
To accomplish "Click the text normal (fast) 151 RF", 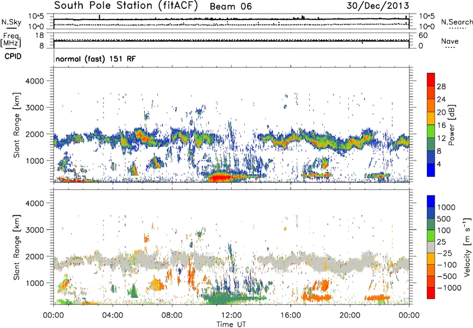I will click(x=96, y=59).
